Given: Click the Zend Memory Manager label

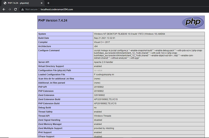Looking at the screenshot, I should pyautogui.click(x=50, y=124).
